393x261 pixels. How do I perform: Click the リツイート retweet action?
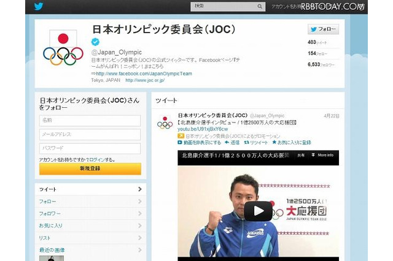(256, 143)
